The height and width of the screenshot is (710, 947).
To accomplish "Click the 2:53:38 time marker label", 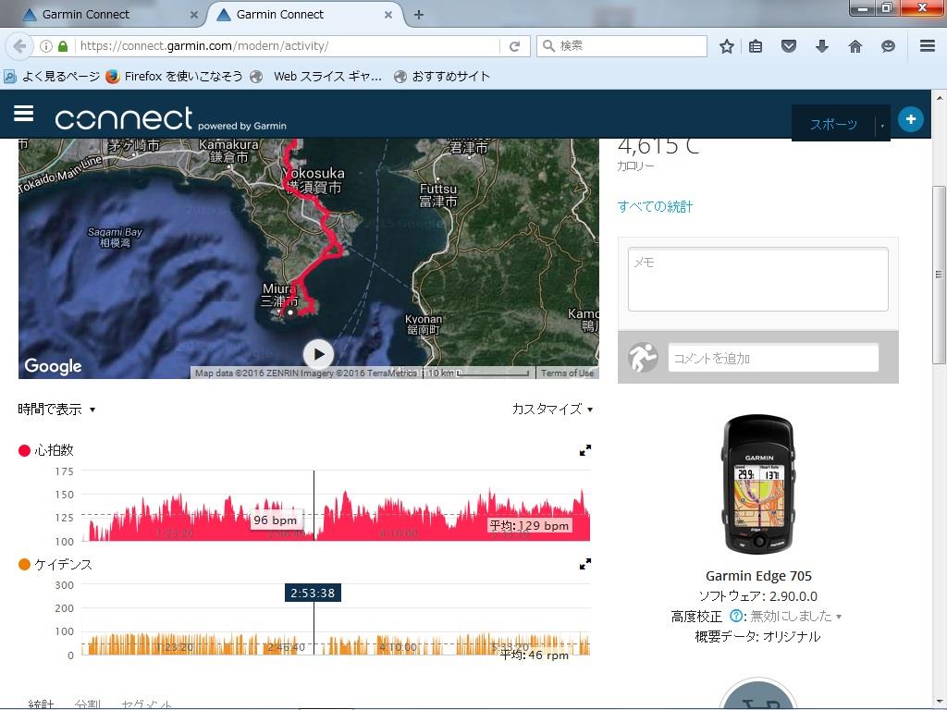I will point(313,593).
